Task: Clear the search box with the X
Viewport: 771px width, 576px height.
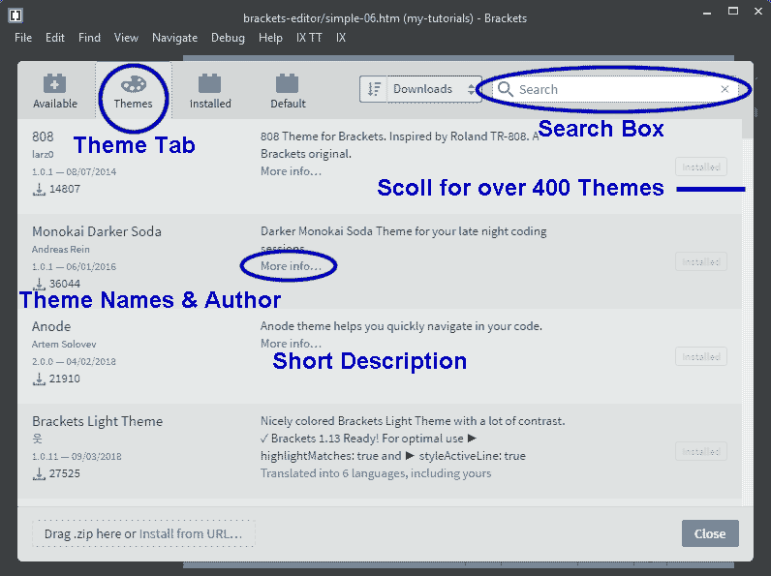Action: [x=725, y=89]
